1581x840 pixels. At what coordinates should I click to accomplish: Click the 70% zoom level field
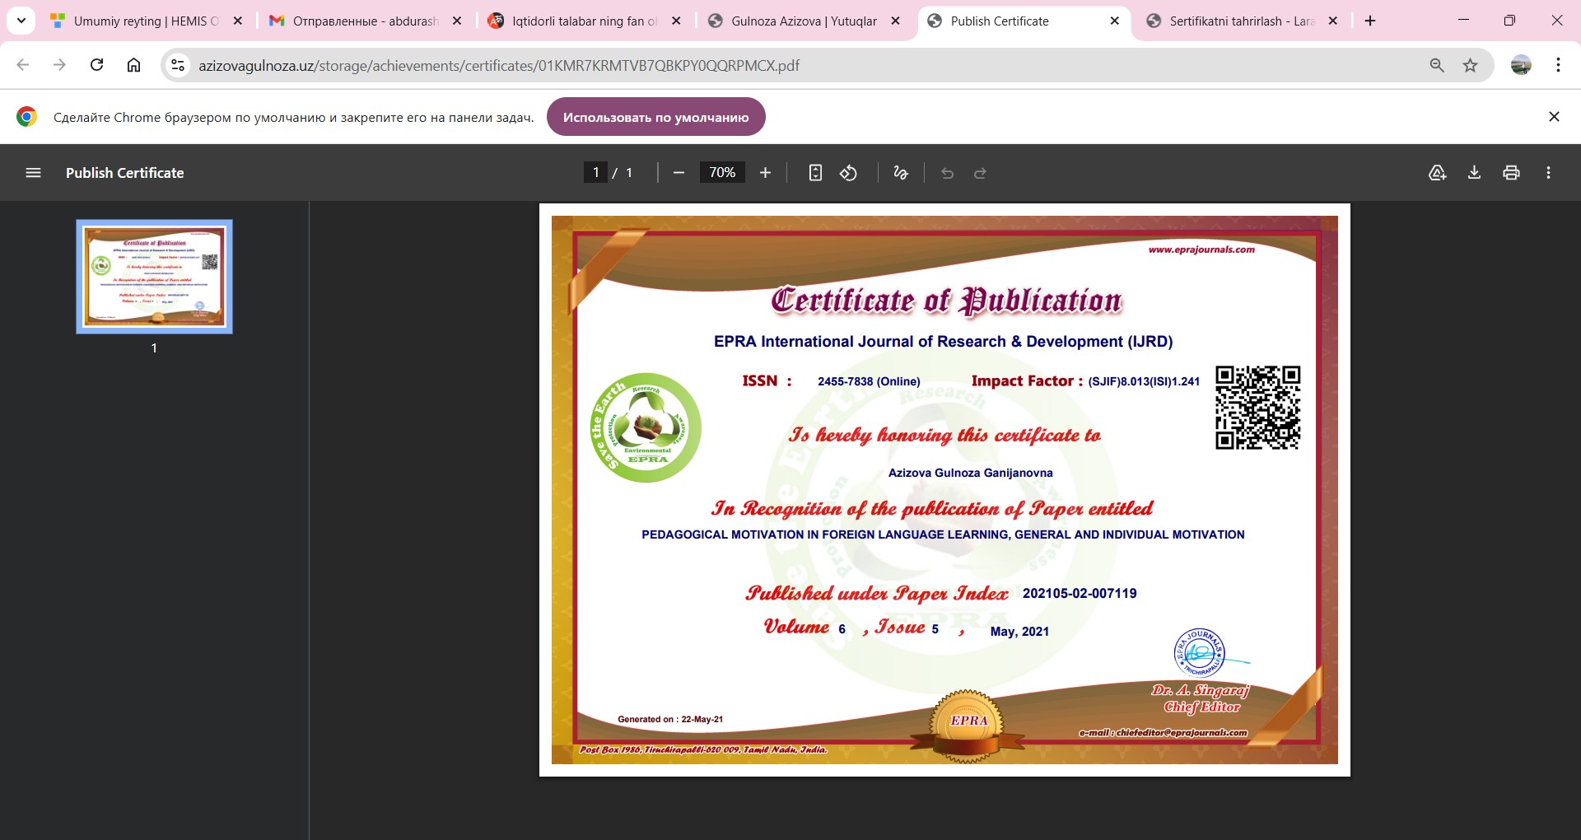tap(722, 173)
